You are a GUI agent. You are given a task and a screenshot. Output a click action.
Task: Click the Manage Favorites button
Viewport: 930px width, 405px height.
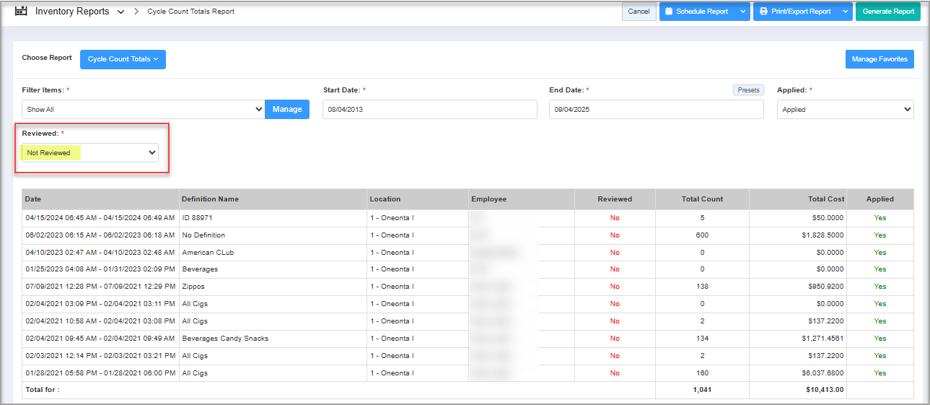pyautogui.click(x=879, y=59)
